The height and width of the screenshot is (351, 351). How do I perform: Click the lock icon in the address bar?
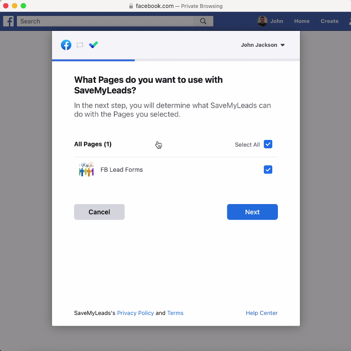tap(131, 6)
